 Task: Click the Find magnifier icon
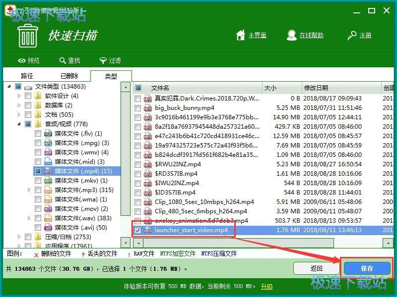(x=63, y=60)
